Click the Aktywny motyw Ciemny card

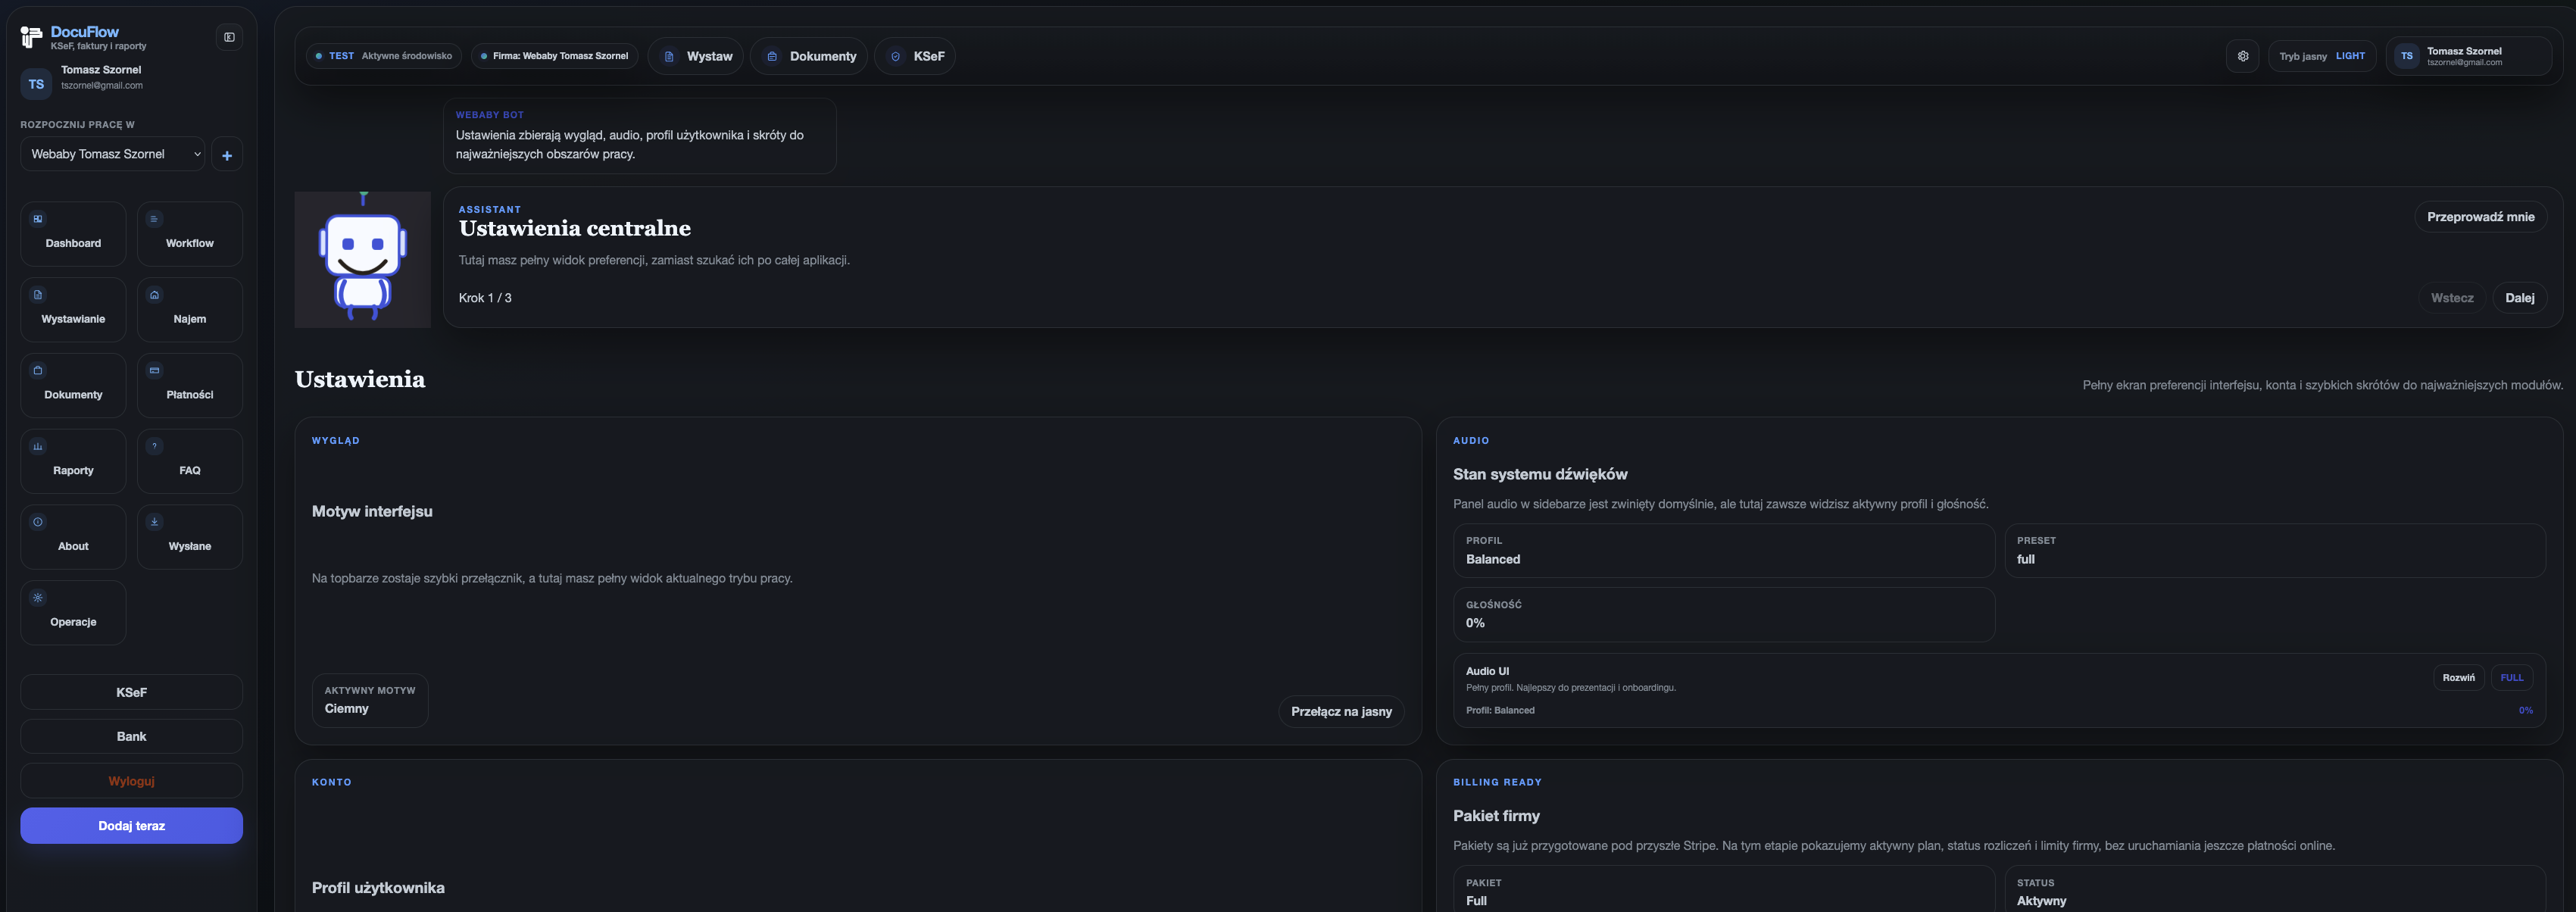coord(370,700)
